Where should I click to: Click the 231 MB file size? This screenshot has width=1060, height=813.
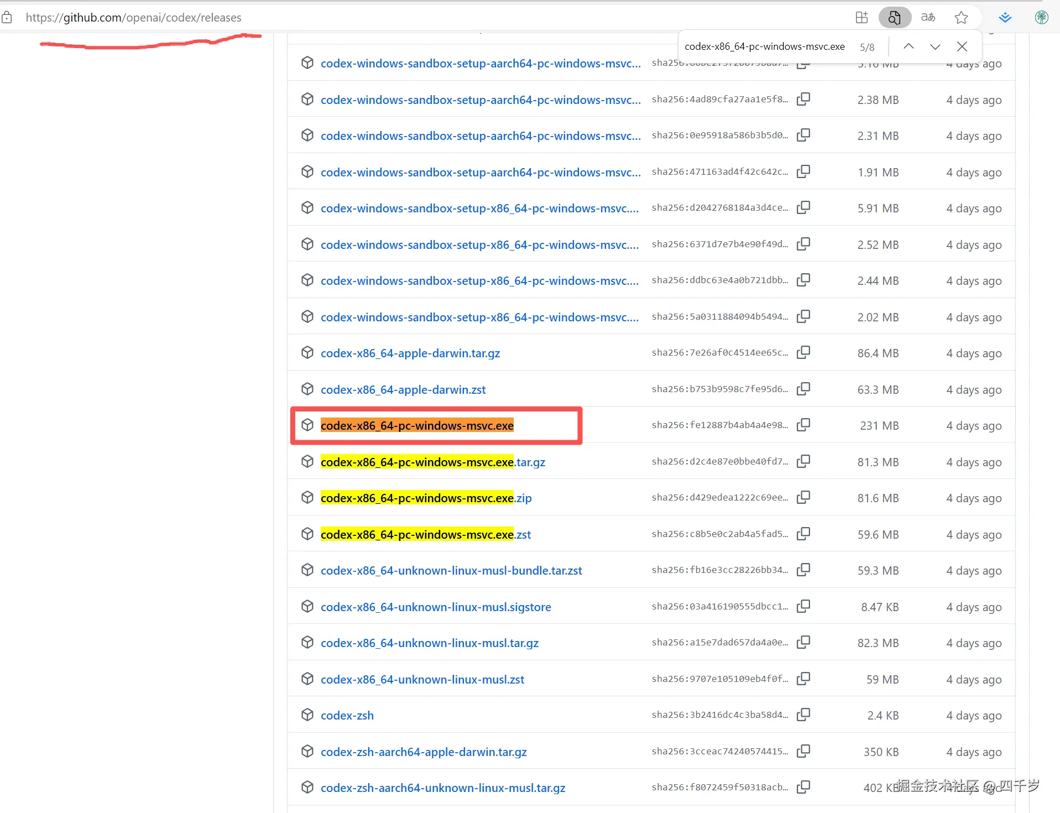tap(879, 425)
